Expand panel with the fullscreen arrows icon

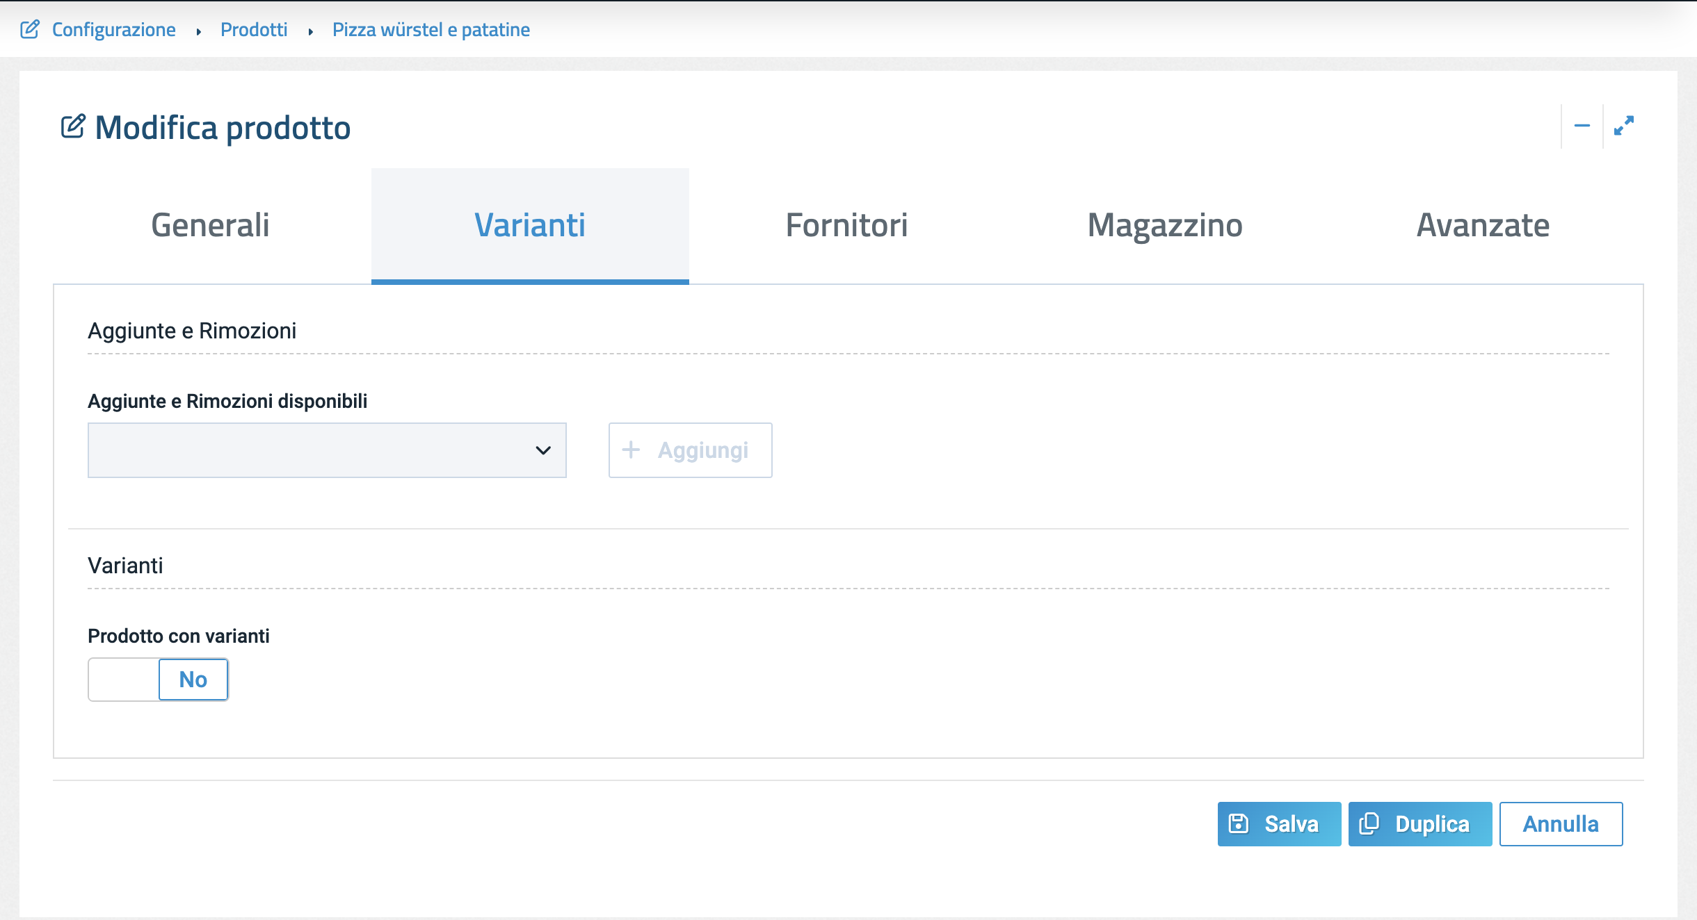point(1623,126)
